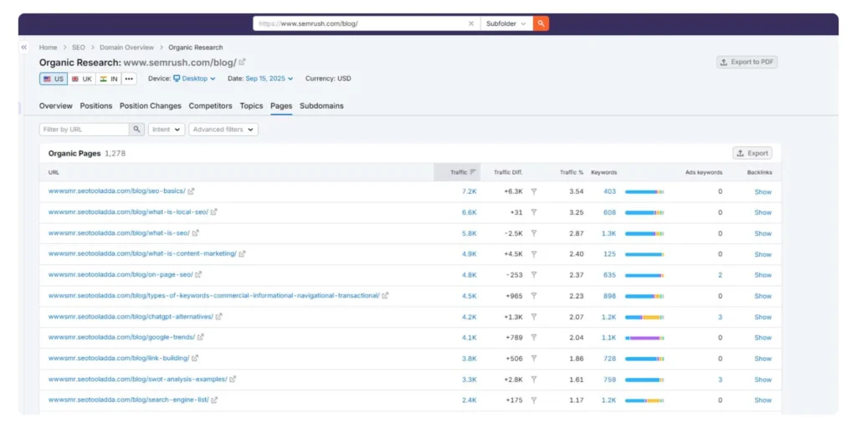This screenshot has width=857, height=428.
Task: Select the UK country database
Action: pyautogui.click(x=82, y=79)
